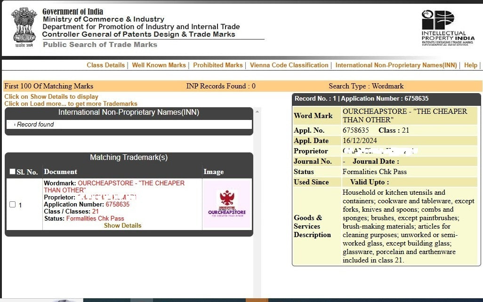This screenshot has width=483, height=302.
Task: Click the Formalities Chk Pass status in results
Action: (x=95, y=218)
